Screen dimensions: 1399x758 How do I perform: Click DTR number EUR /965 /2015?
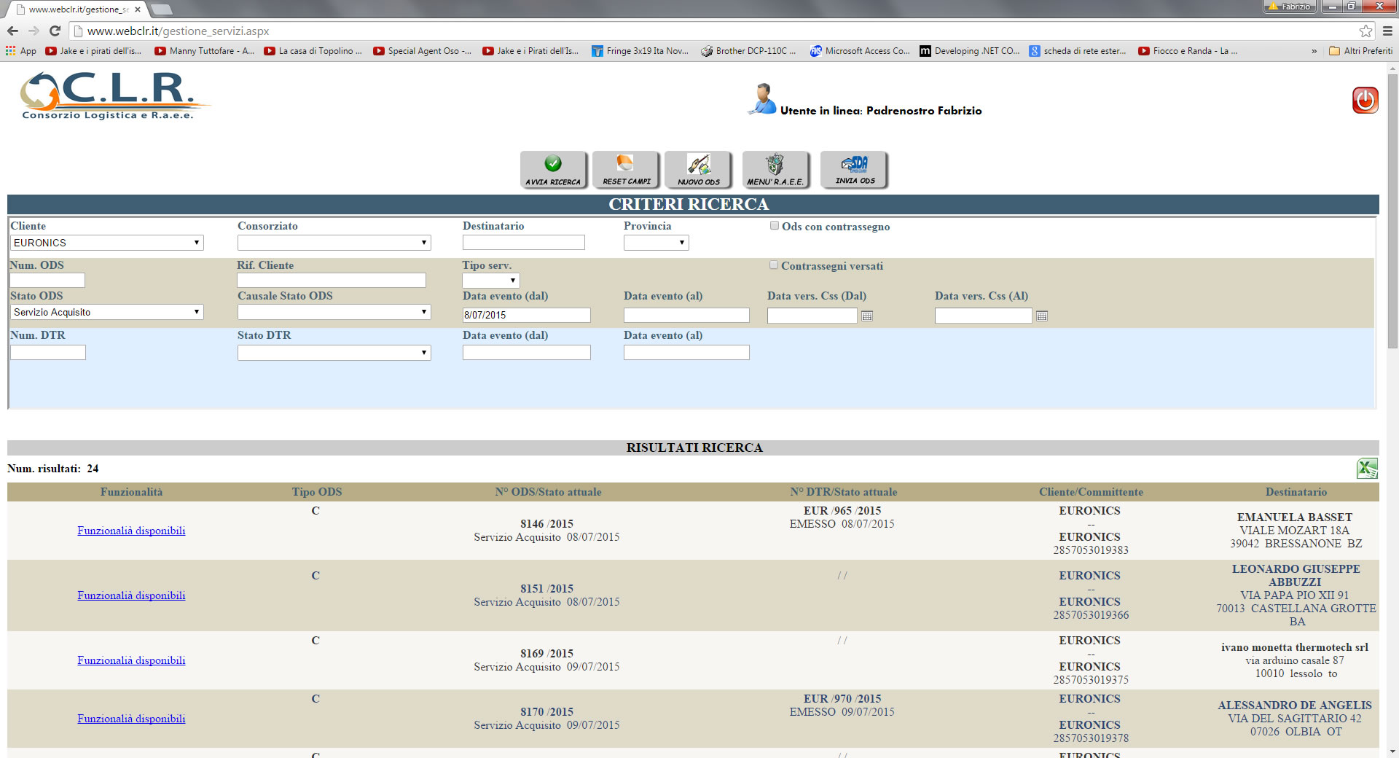(x=842, y=511)
